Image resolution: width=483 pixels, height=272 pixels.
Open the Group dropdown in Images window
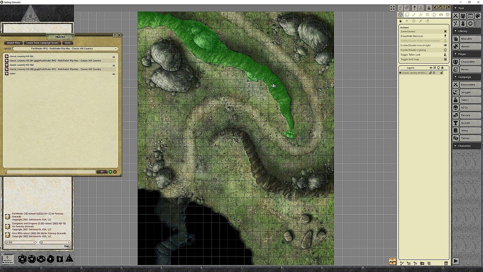pyautogui.click(x=65, y=49)
